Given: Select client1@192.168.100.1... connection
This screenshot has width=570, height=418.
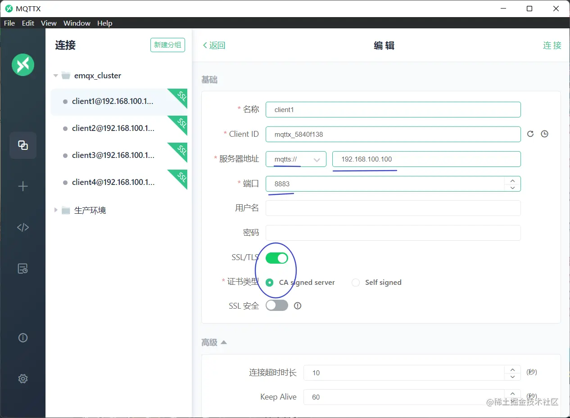Looking at the screenshot, I should [119, 102].
